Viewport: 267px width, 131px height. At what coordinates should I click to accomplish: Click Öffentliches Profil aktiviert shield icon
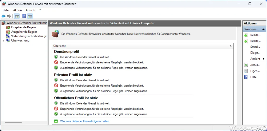[x=56, y=103]
